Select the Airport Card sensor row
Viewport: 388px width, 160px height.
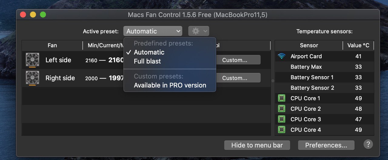324,56
